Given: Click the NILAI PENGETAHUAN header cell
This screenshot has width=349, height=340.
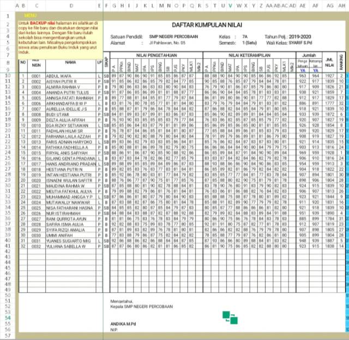Looking at the screenshot, I should coord(155,55).
